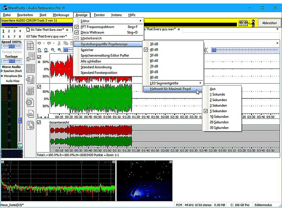Click the Abbrechen button
Viewport: 282px width, 211px height.
(x=269, y=23)
